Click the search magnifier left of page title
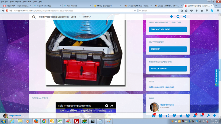This screenshot has width=221, height=124. tap(34, 17)
